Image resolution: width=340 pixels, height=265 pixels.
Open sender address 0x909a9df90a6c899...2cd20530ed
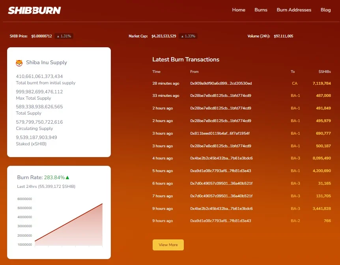pos(221,83)
